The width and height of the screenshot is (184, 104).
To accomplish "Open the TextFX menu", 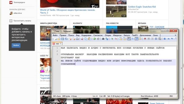I will point(135,35).
